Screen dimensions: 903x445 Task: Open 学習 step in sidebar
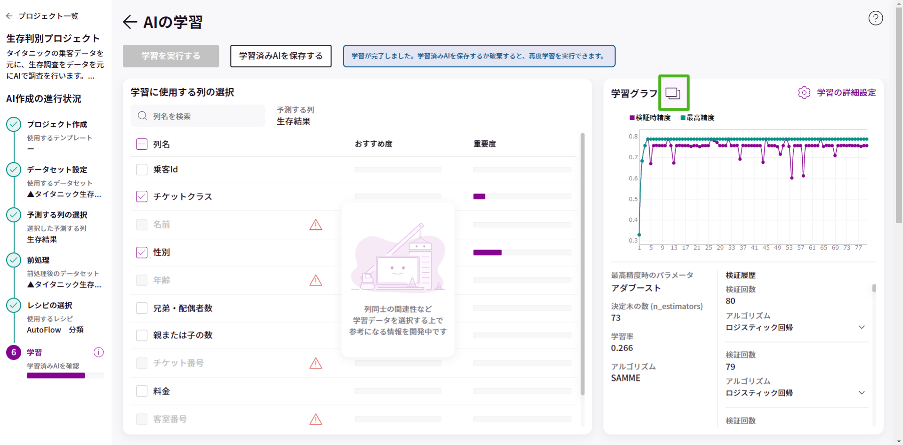coord(34,352)
